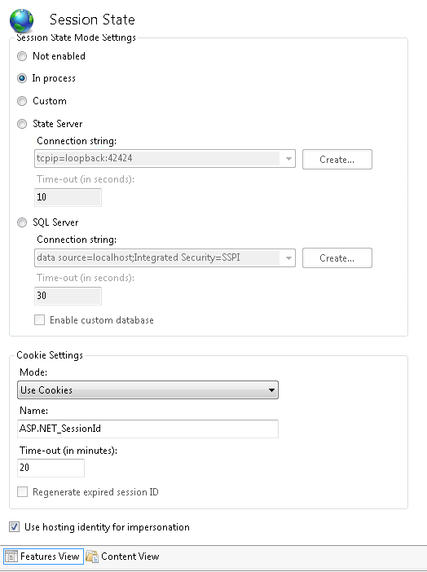Open SQL Server connection string dropdown arrow
The image size is (427, 572).
click(x=288, y=258)
